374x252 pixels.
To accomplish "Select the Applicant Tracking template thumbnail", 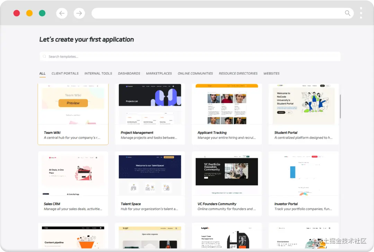I will (x=226, y=104).
